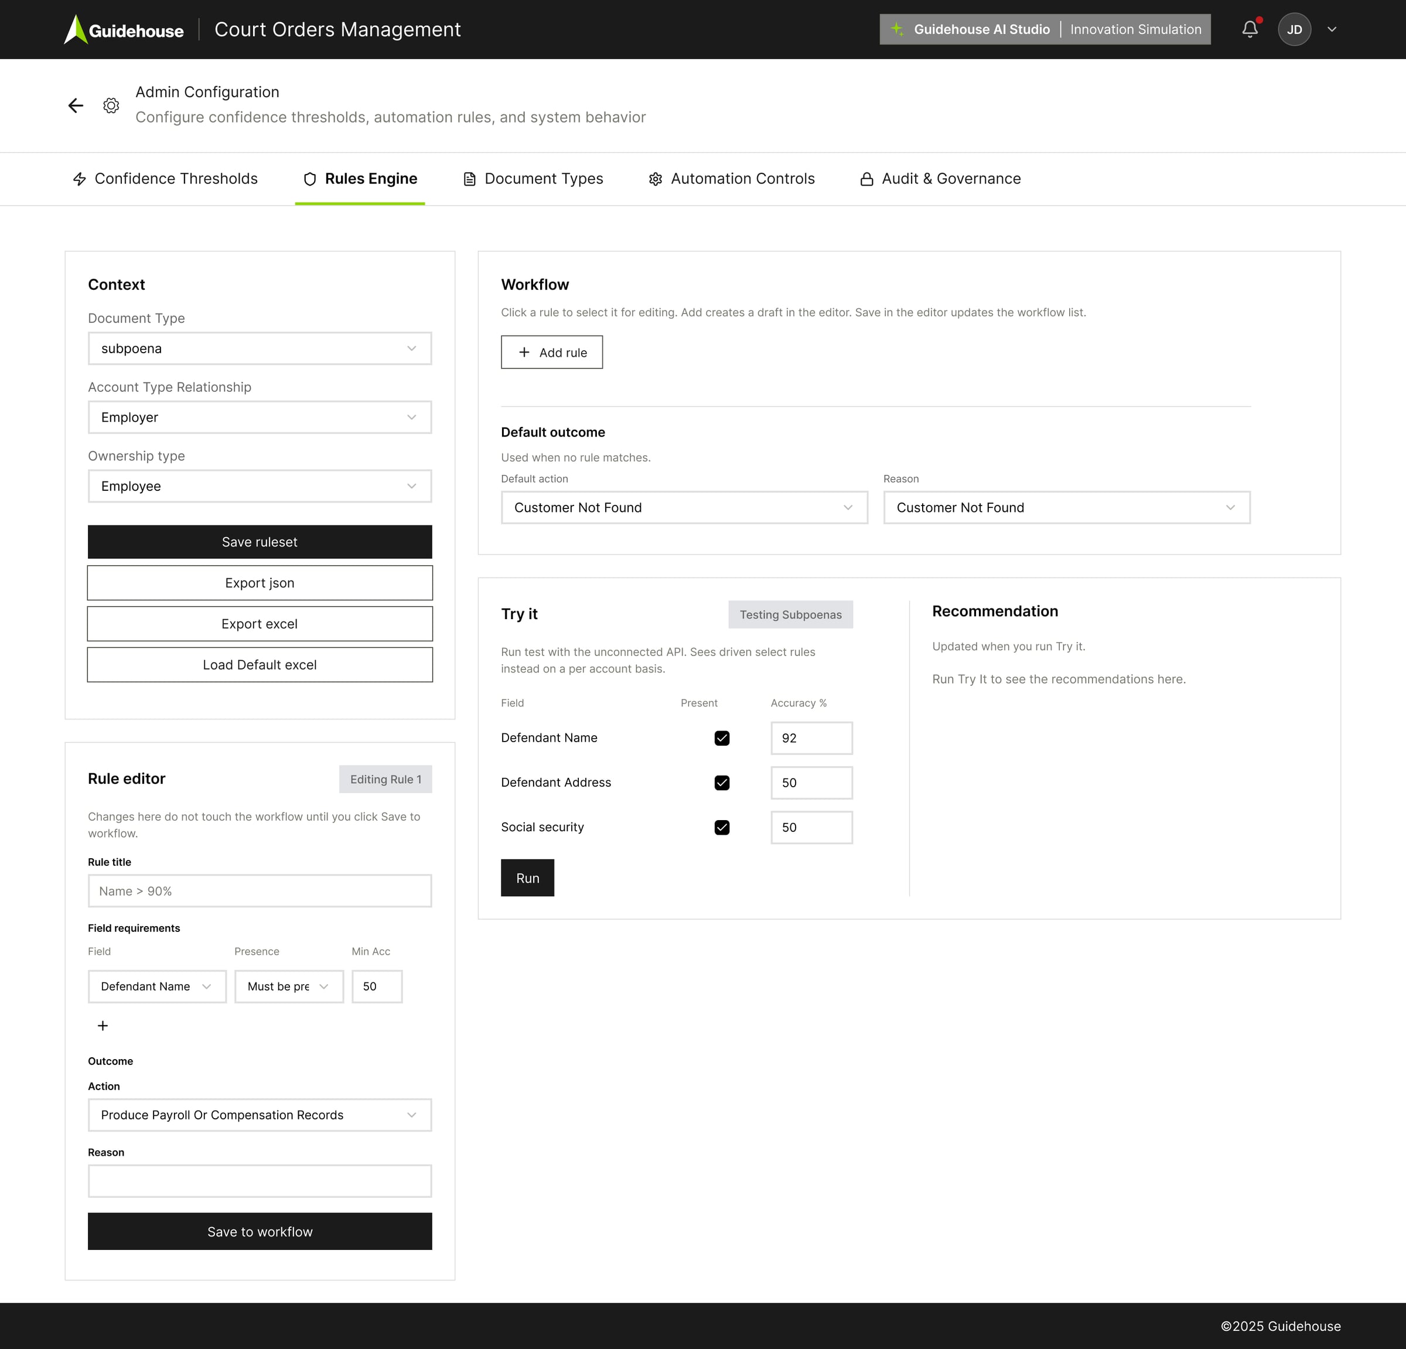Click the Guidehouse logo
1406x1349 pixels.
(x=124, y=29)
